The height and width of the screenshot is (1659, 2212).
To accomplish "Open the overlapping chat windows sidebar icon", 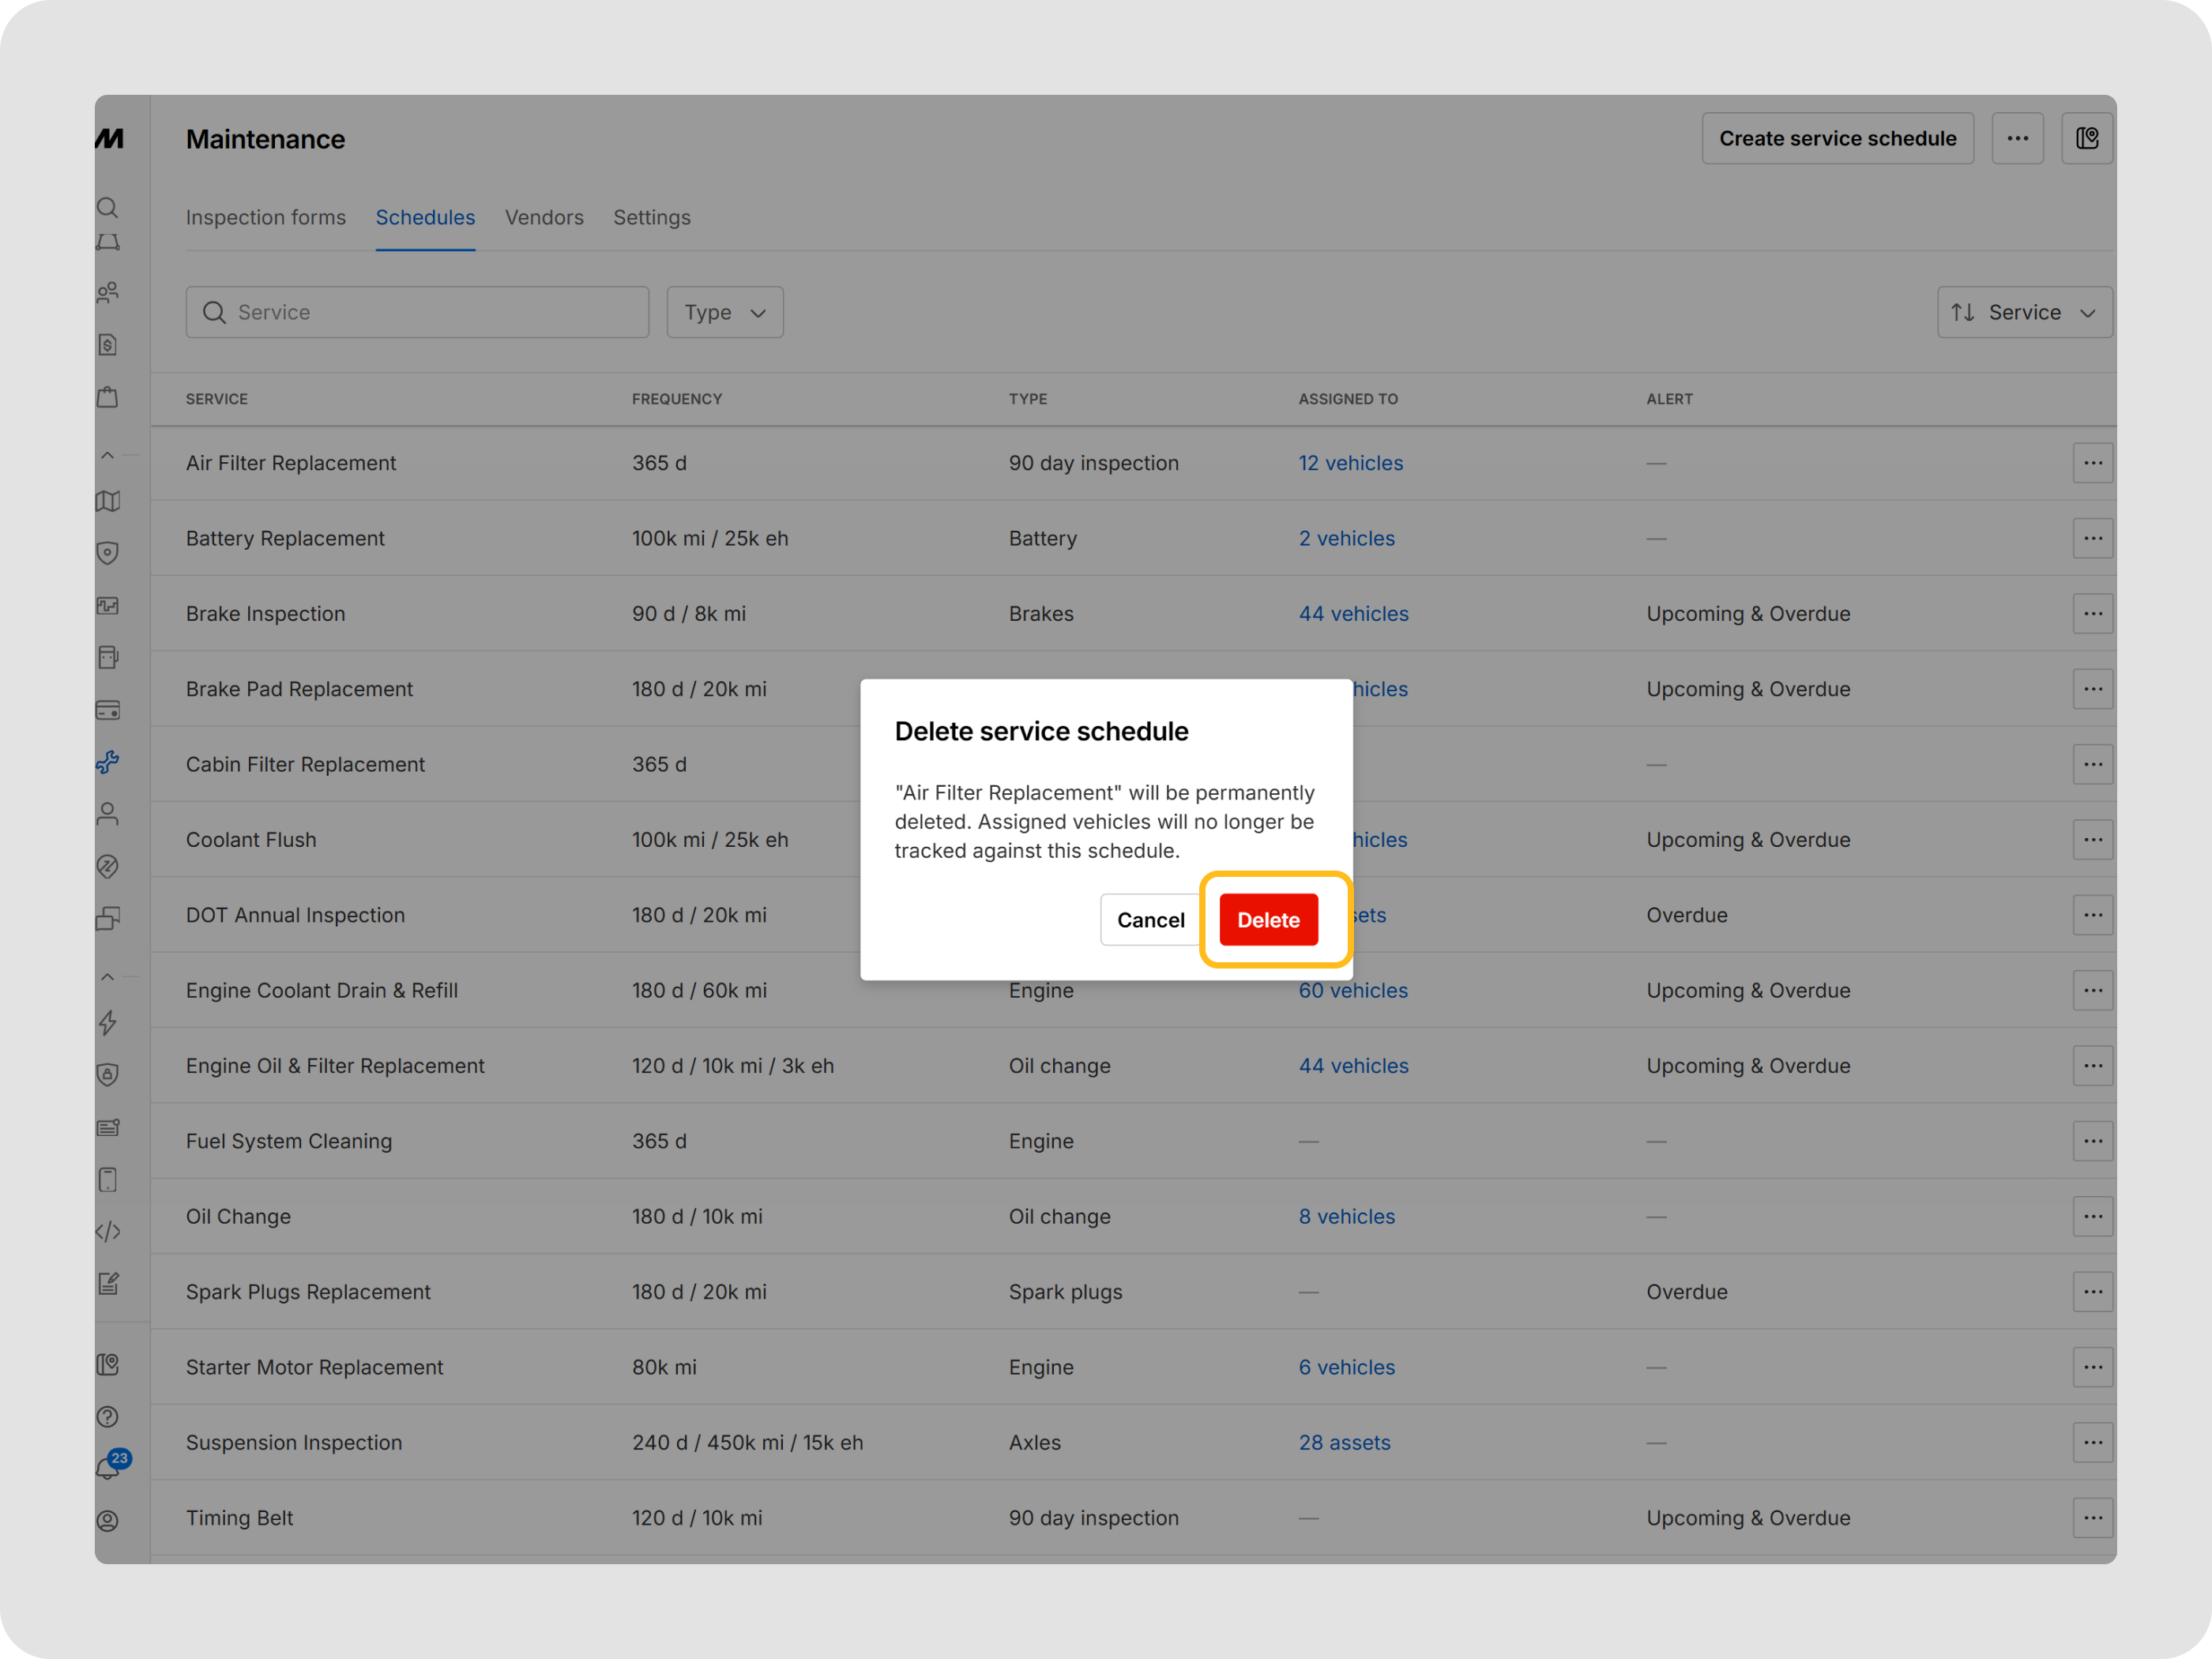I will pos(108,918).
